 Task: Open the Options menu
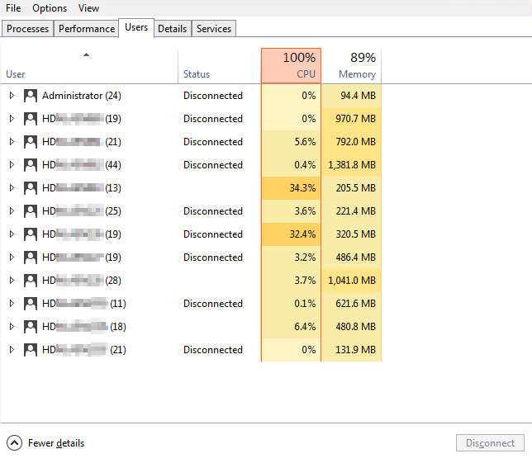50,8
